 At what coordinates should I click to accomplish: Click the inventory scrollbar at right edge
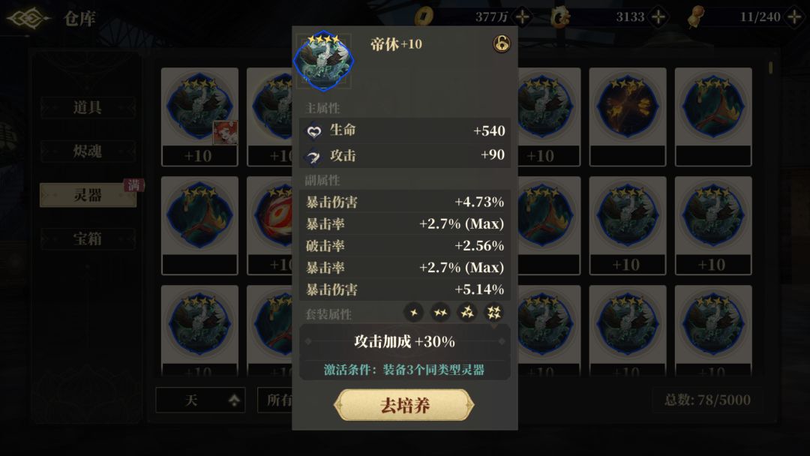(x=770, y=67)
